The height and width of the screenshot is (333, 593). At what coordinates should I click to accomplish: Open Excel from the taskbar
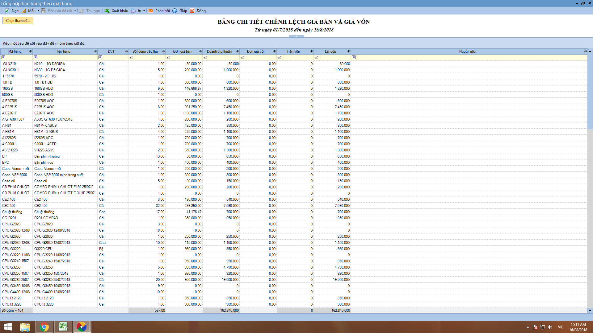click(63, 327)
